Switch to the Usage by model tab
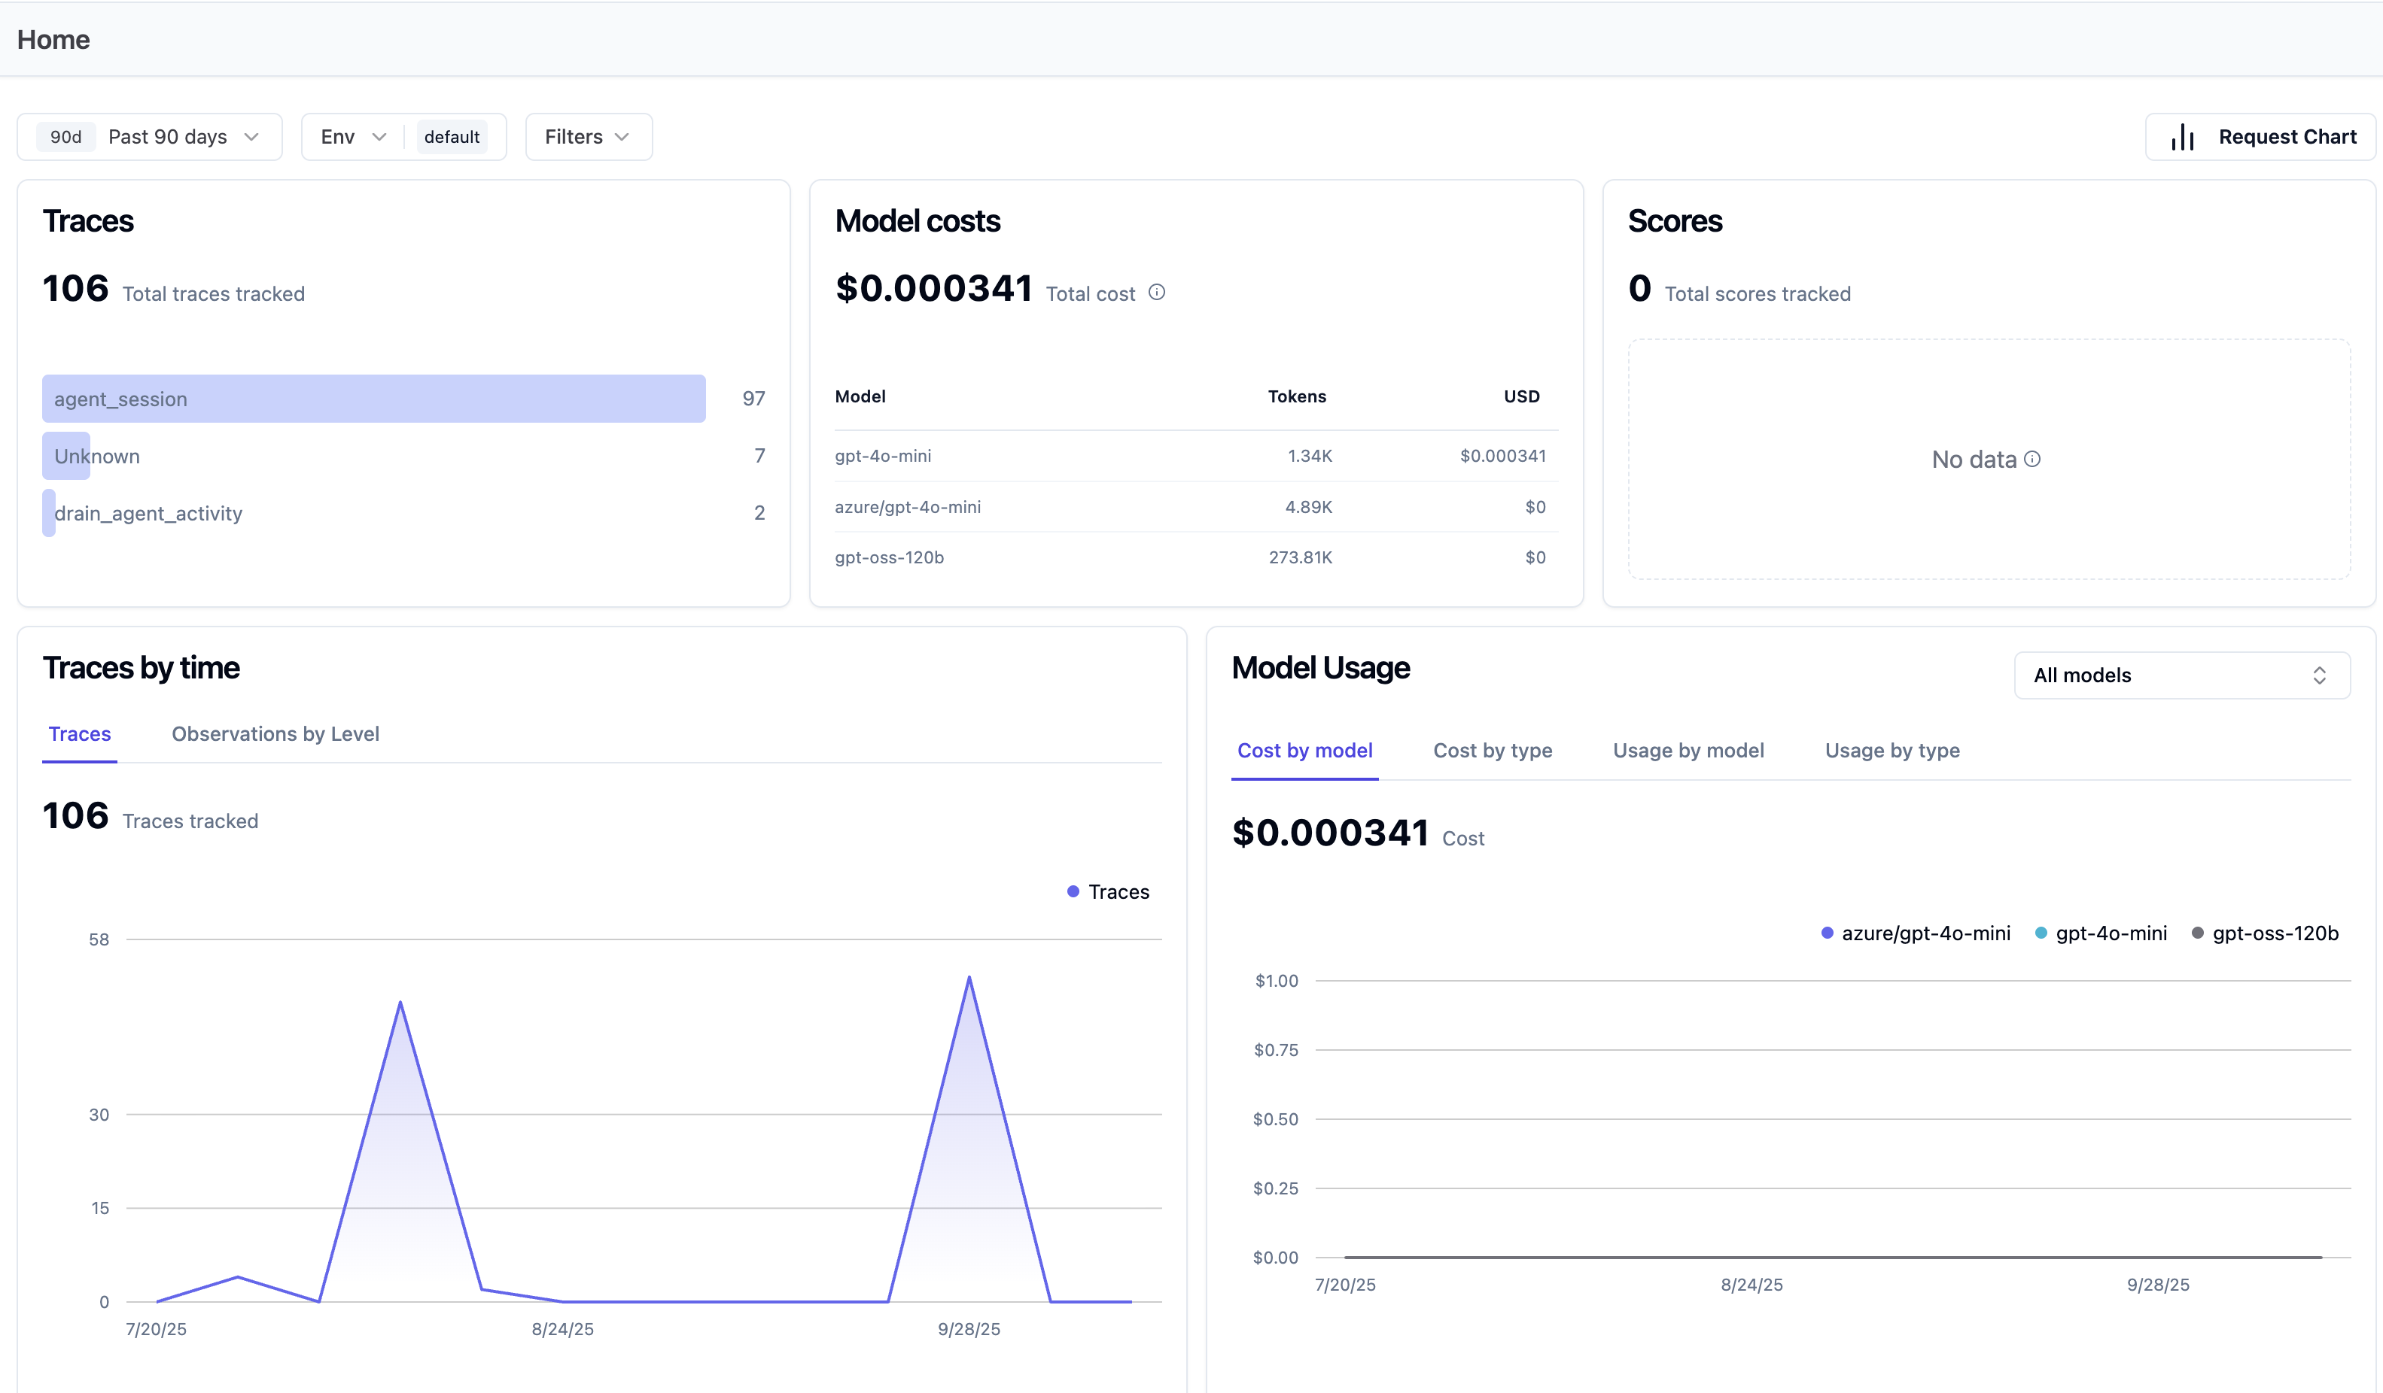 (1688, 751)
